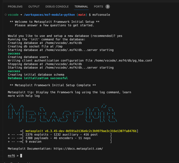The height and width of the screenshot is (163, 179).
Task: Click the ports count badge showing 3
Action: 108,7
